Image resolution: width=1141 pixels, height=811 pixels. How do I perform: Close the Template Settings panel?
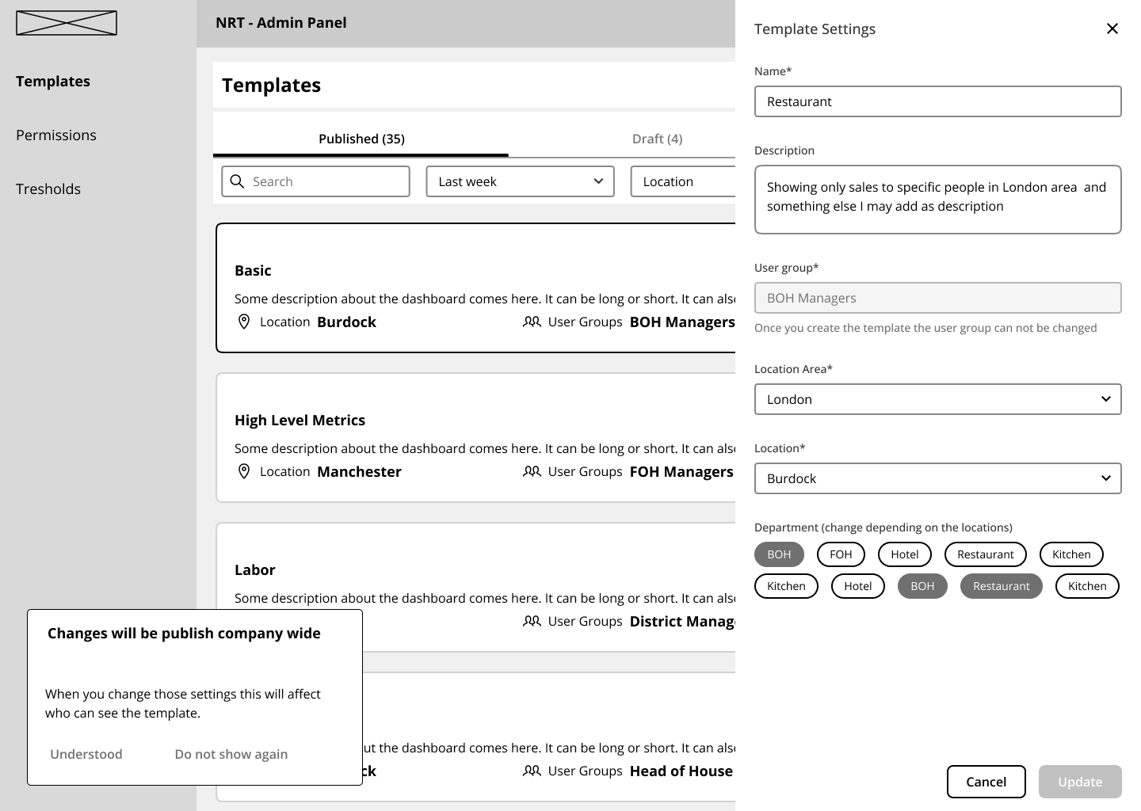point(1112,29)
